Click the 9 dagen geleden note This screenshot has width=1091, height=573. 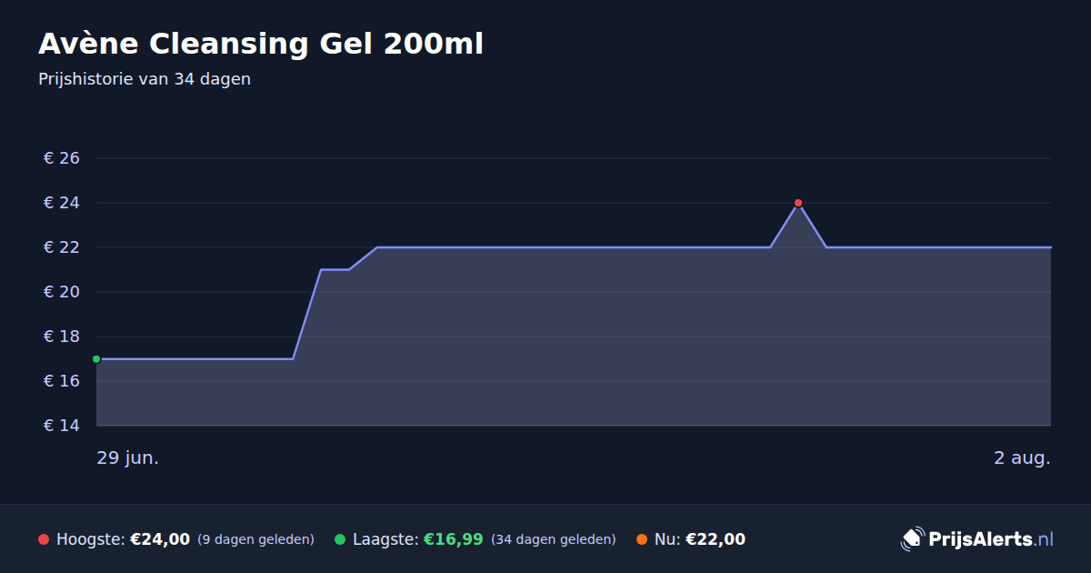pyautogui.click(x=255, y=539)
